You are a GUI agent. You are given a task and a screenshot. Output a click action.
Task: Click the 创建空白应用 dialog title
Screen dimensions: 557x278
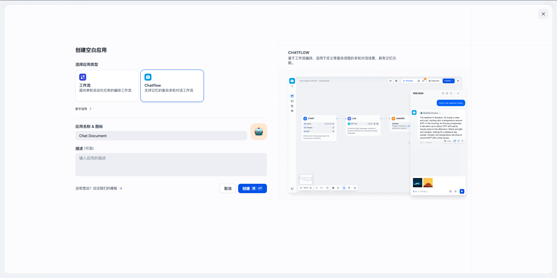(91, 50)
